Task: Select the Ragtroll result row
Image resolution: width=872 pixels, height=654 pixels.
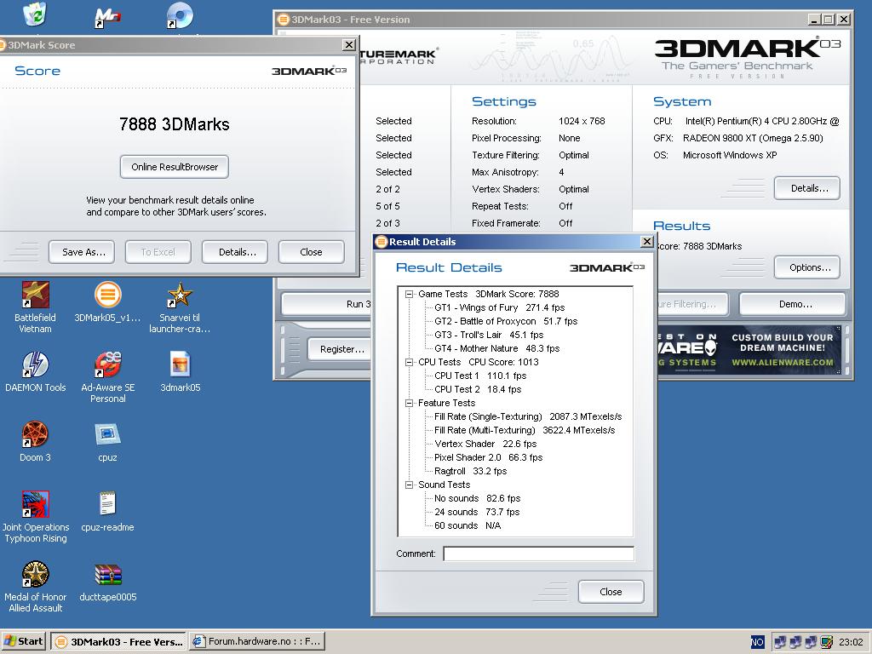Action: (x=470, y=471)
